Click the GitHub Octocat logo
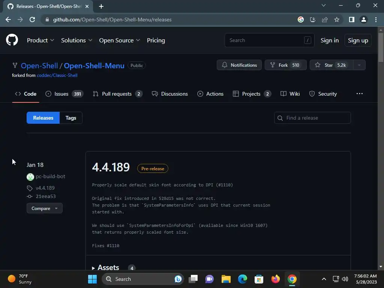 point(12,40)
